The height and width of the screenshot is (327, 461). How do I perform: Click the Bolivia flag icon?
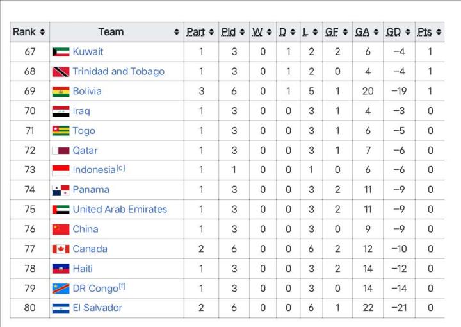pos(61,92)
